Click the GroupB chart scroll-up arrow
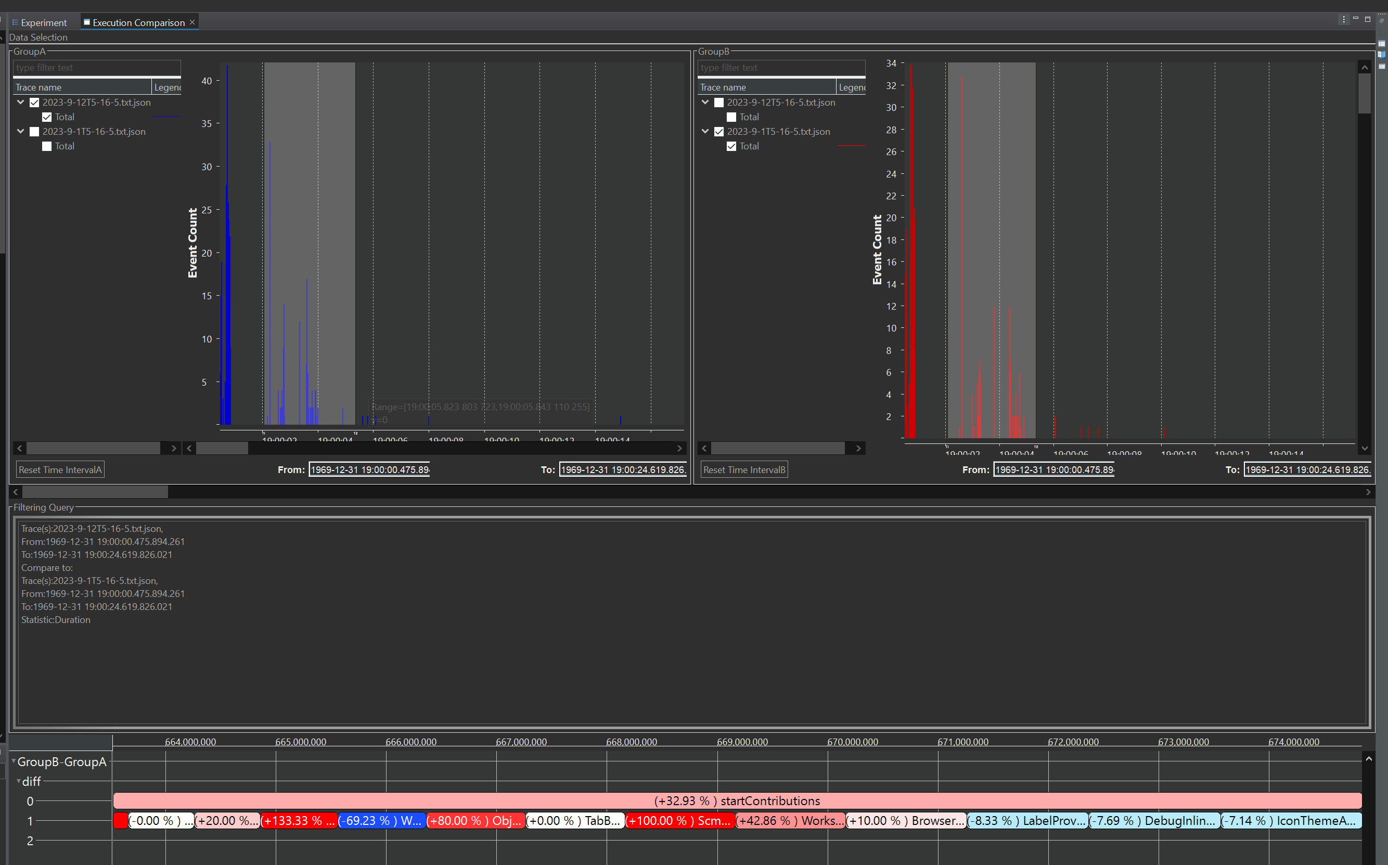Image resolution: width=1388 pixels, height=865 pixels. click(1365, 68)
